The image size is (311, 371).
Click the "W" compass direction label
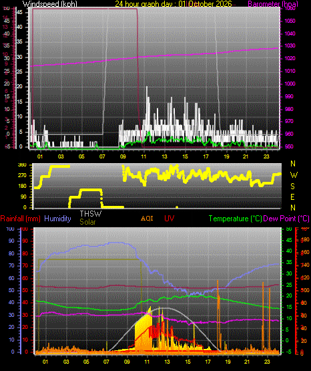[x=294, y=175]
